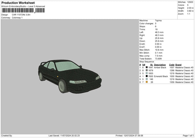This screenshot has width=195, height=138.
Task: Select the Emerald Black description text
Action: 161,76
